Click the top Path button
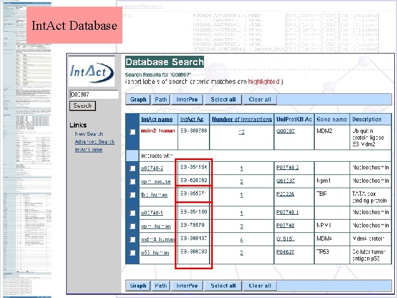Screen dimensions: 397x298 pos(161,99)
